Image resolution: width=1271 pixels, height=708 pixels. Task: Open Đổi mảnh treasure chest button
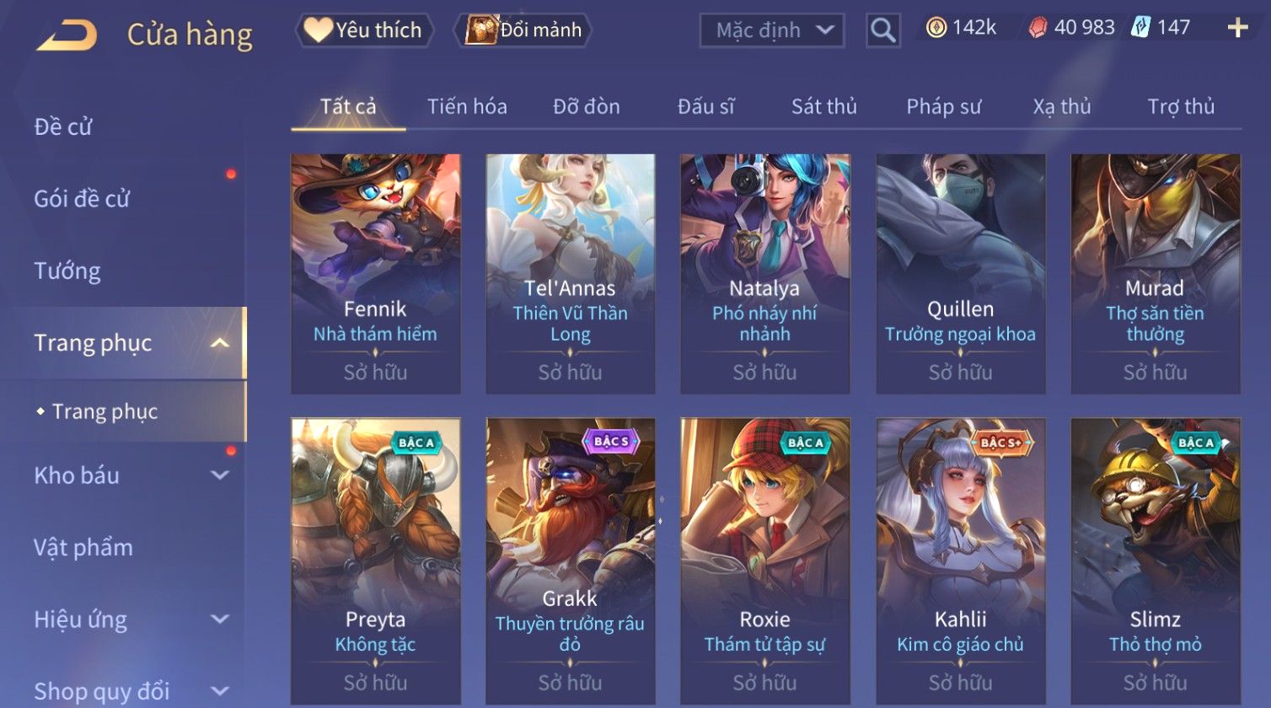tap(523, 30)
